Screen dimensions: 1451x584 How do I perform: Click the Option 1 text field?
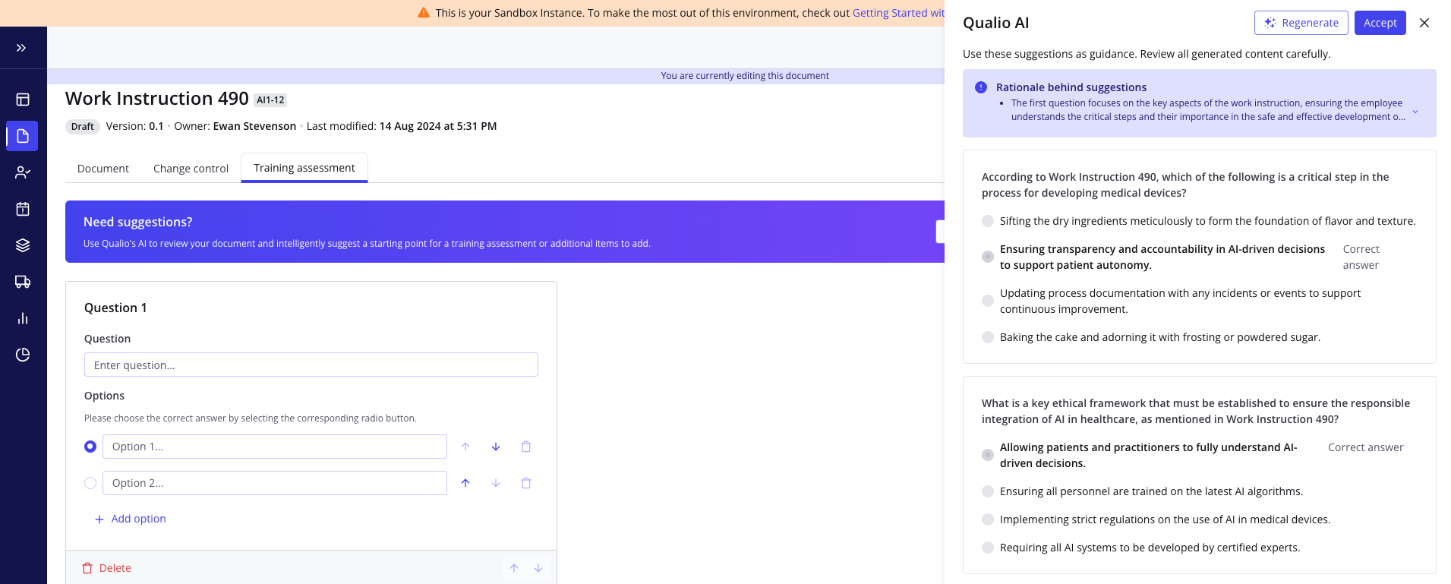point(275,447)
